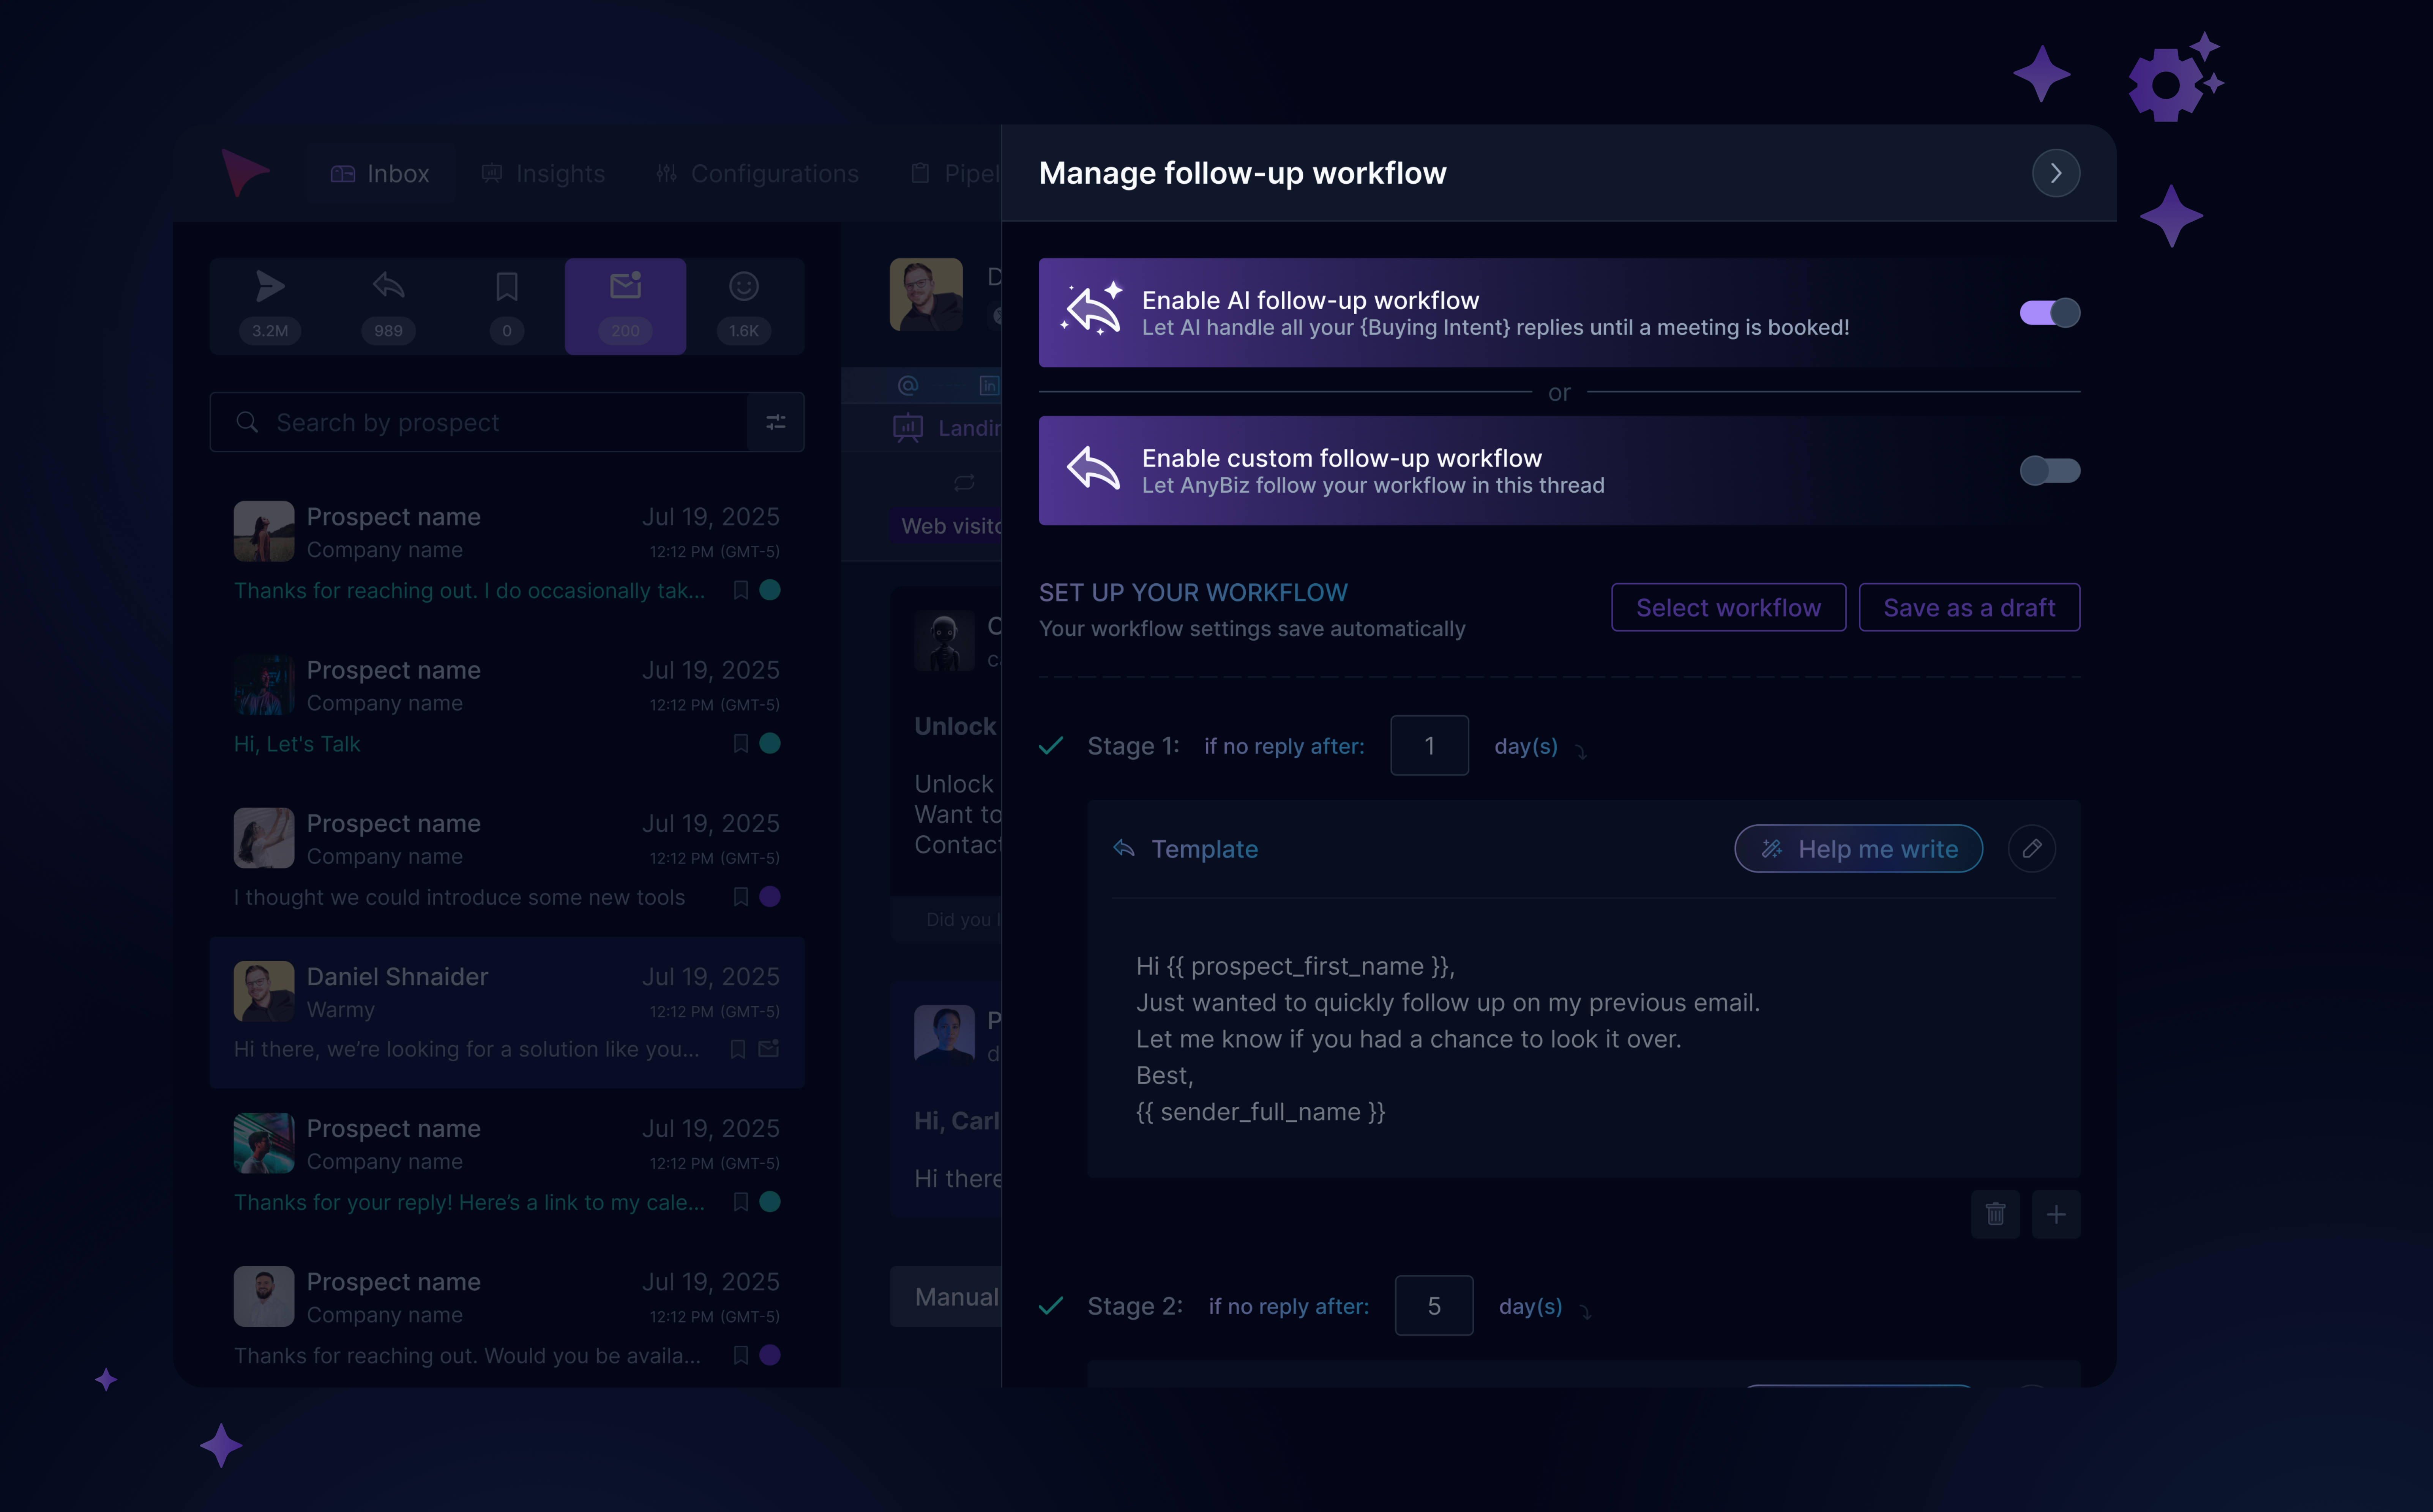Open search filter options in the search bar

(x=775, y=422)
